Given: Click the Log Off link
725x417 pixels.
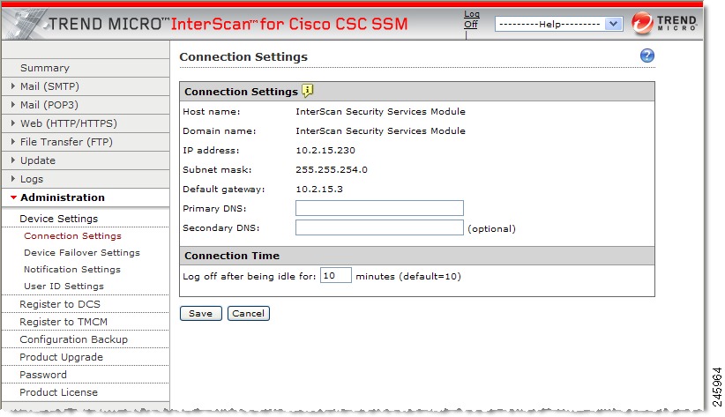Looking at the screenshot, I should (471, 19).
